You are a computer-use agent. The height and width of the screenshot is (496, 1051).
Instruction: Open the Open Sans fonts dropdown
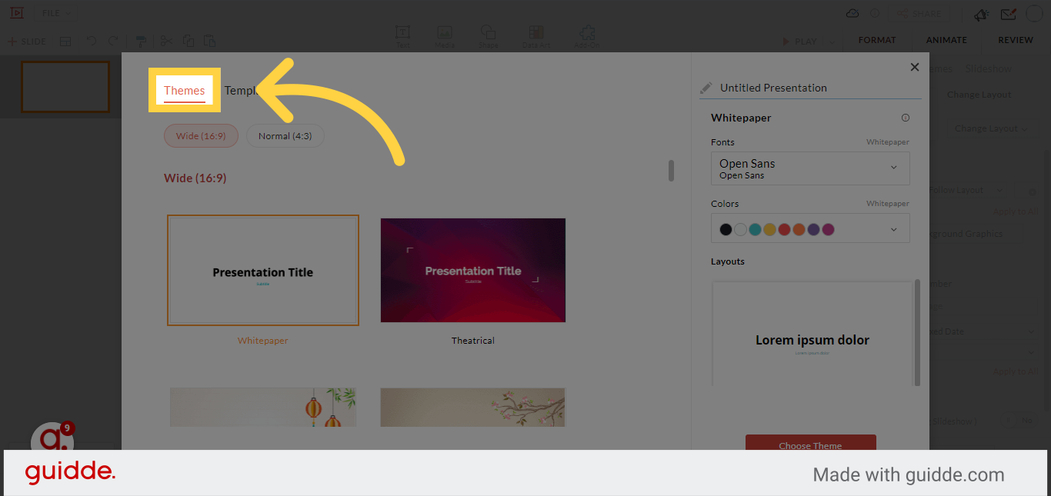click(x=810, y=168)
